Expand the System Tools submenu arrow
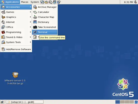 [x=30, y=42]
